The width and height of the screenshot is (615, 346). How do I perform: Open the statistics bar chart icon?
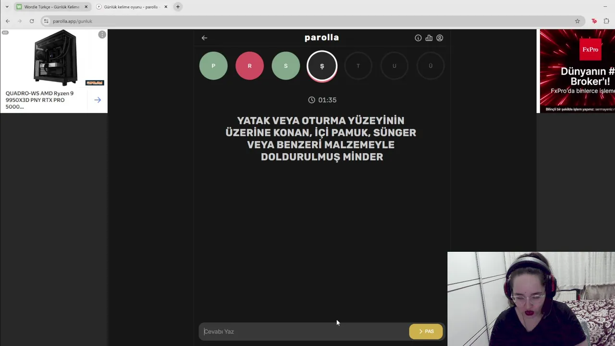click(x=429, y=38)
